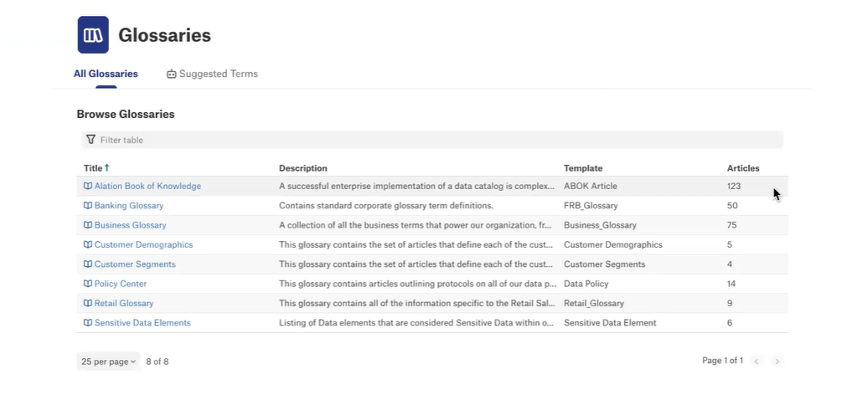Sort by the Title column header
Viewport: 847px width, 400px height.
coord(93,168)
